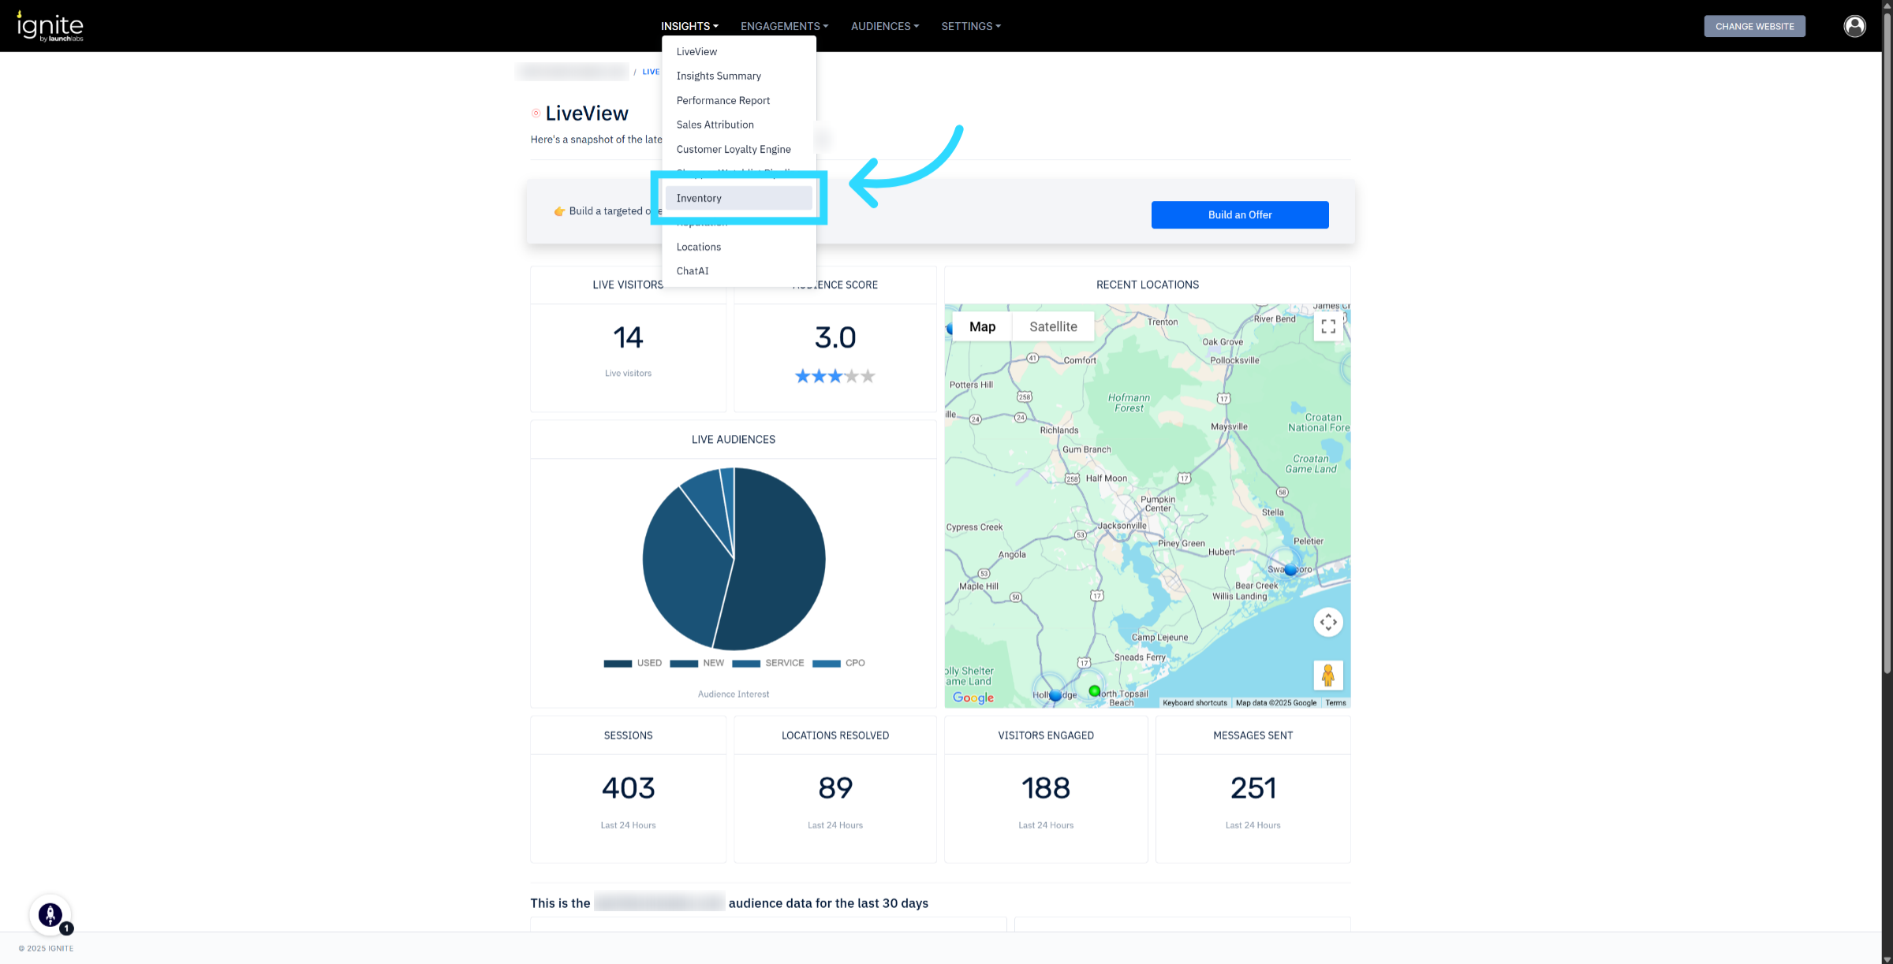
Task: Click the rocket launcher icon
Action: pos(50,914)
